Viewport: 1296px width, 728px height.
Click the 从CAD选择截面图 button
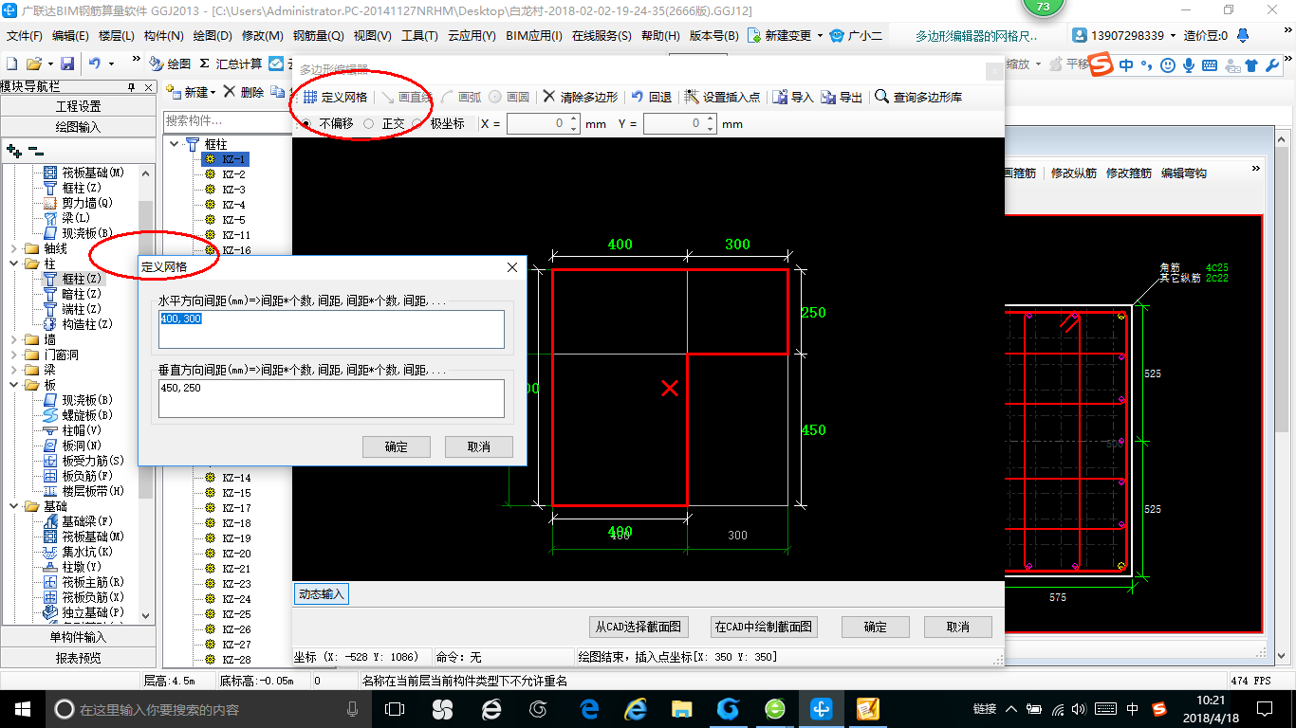[x=639, y=627]
